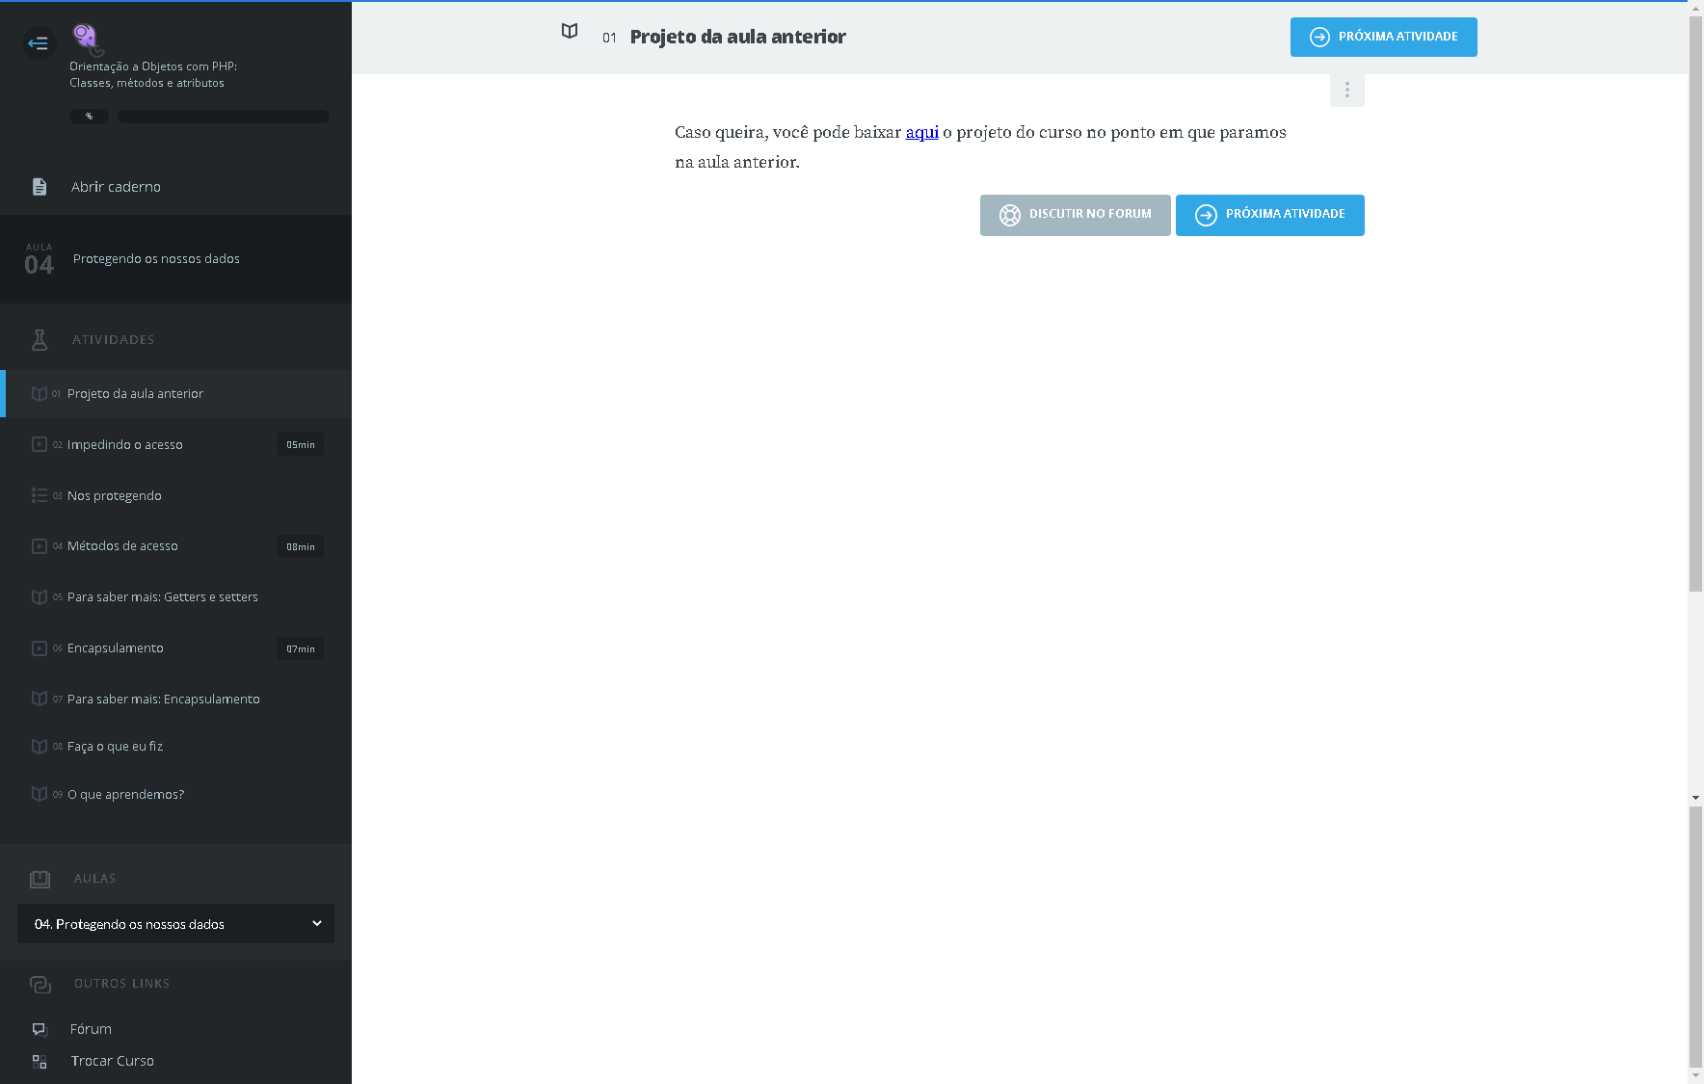The image size is (1704, 1084).
Task: Click the Trocar Curso icon
Action: (40, 1061)
